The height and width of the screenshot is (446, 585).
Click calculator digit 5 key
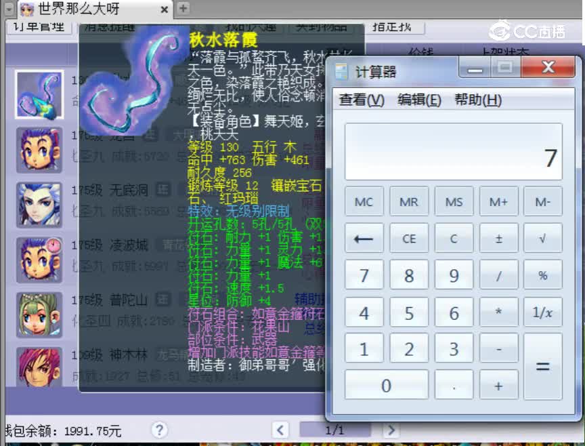(x=409, y=312)
